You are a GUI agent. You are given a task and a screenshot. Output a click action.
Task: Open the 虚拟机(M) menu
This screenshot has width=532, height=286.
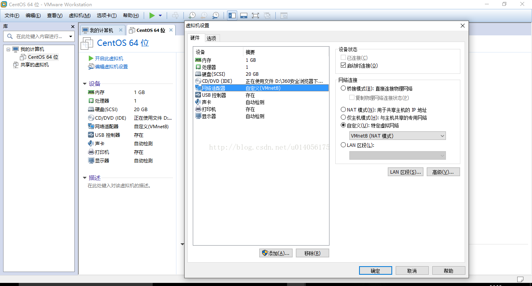79,16
